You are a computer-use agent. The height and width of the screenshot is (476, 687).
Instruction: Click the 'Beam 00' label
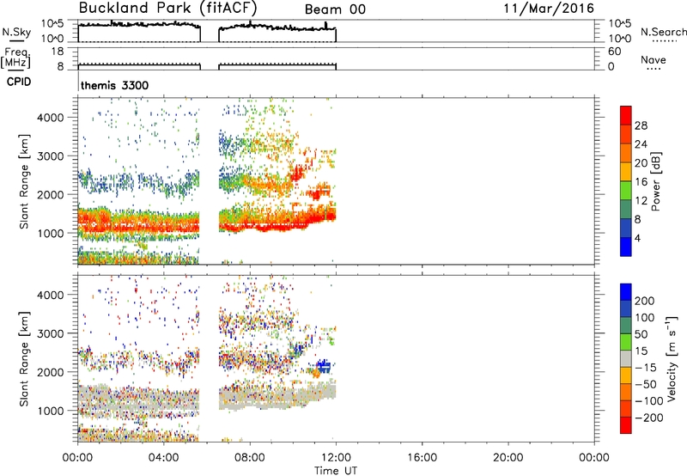335,9
